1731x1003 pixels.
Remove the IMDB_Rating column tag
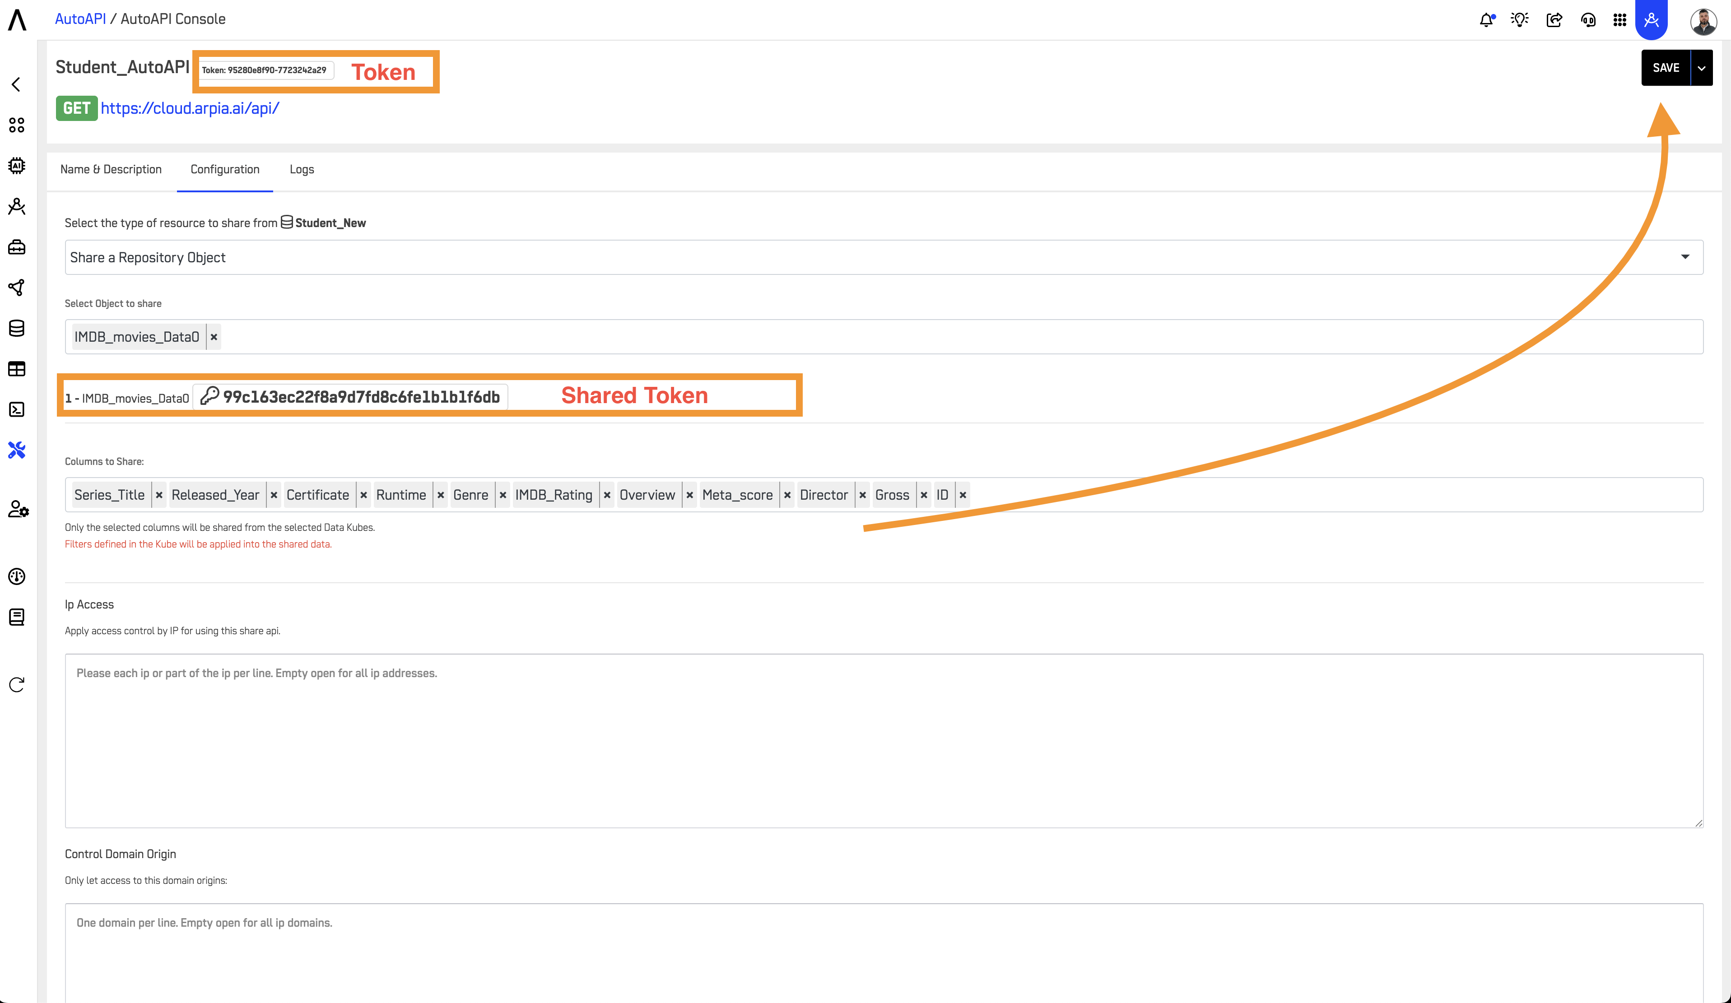pos(607,495)
